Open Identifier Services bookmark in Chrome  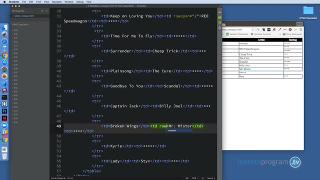tap(260, 34)
